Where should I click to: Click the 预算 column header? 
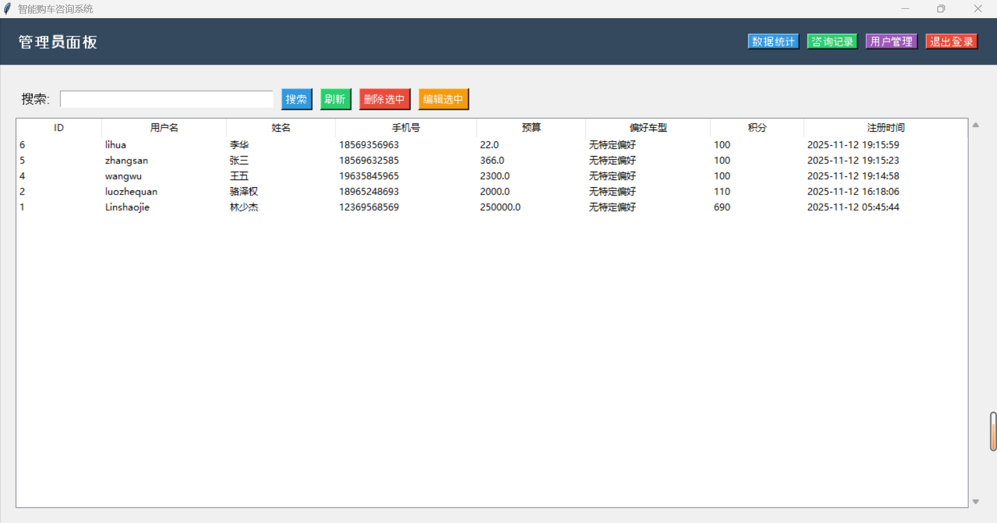point(531,128)
